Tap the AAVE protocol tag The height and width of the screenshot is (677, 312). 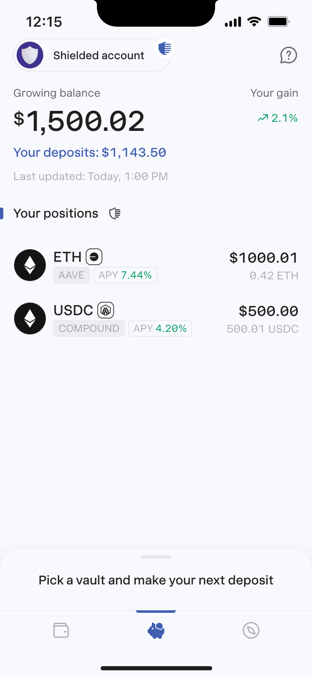pyautogui.click(x=72, y=275)
